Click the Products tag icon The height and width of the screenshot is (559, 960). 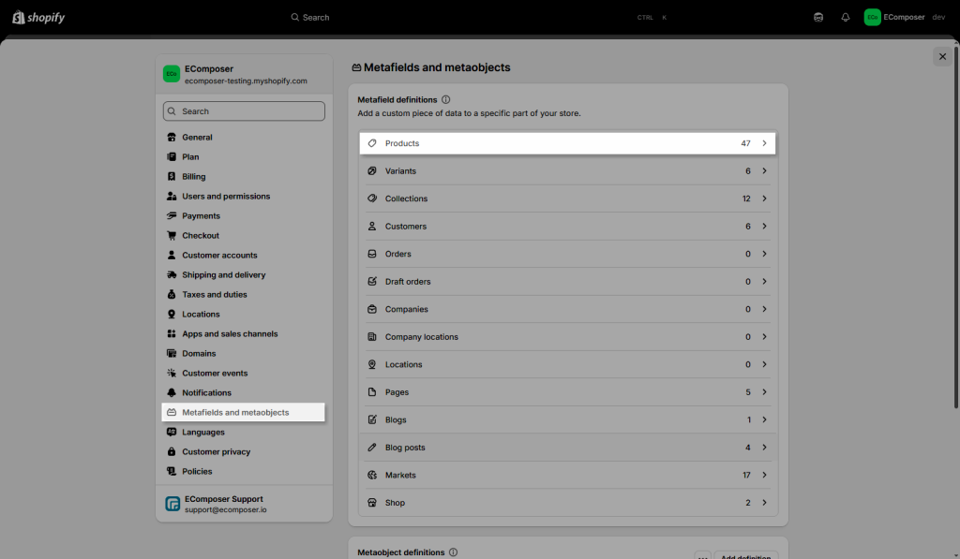(x=371, y=143)
